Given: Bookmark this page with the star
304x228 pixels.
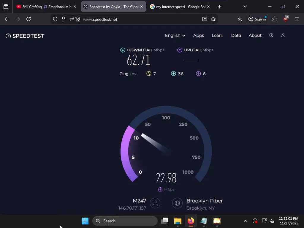Looking at the screenshot, I should click(x=213, y=19).
